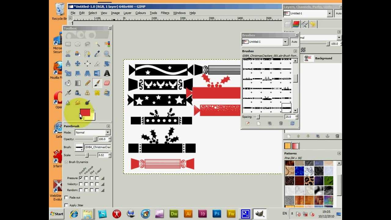Collapse the Brush Dynamics expander
391x220 pixels.
click(x=66, y=162)
